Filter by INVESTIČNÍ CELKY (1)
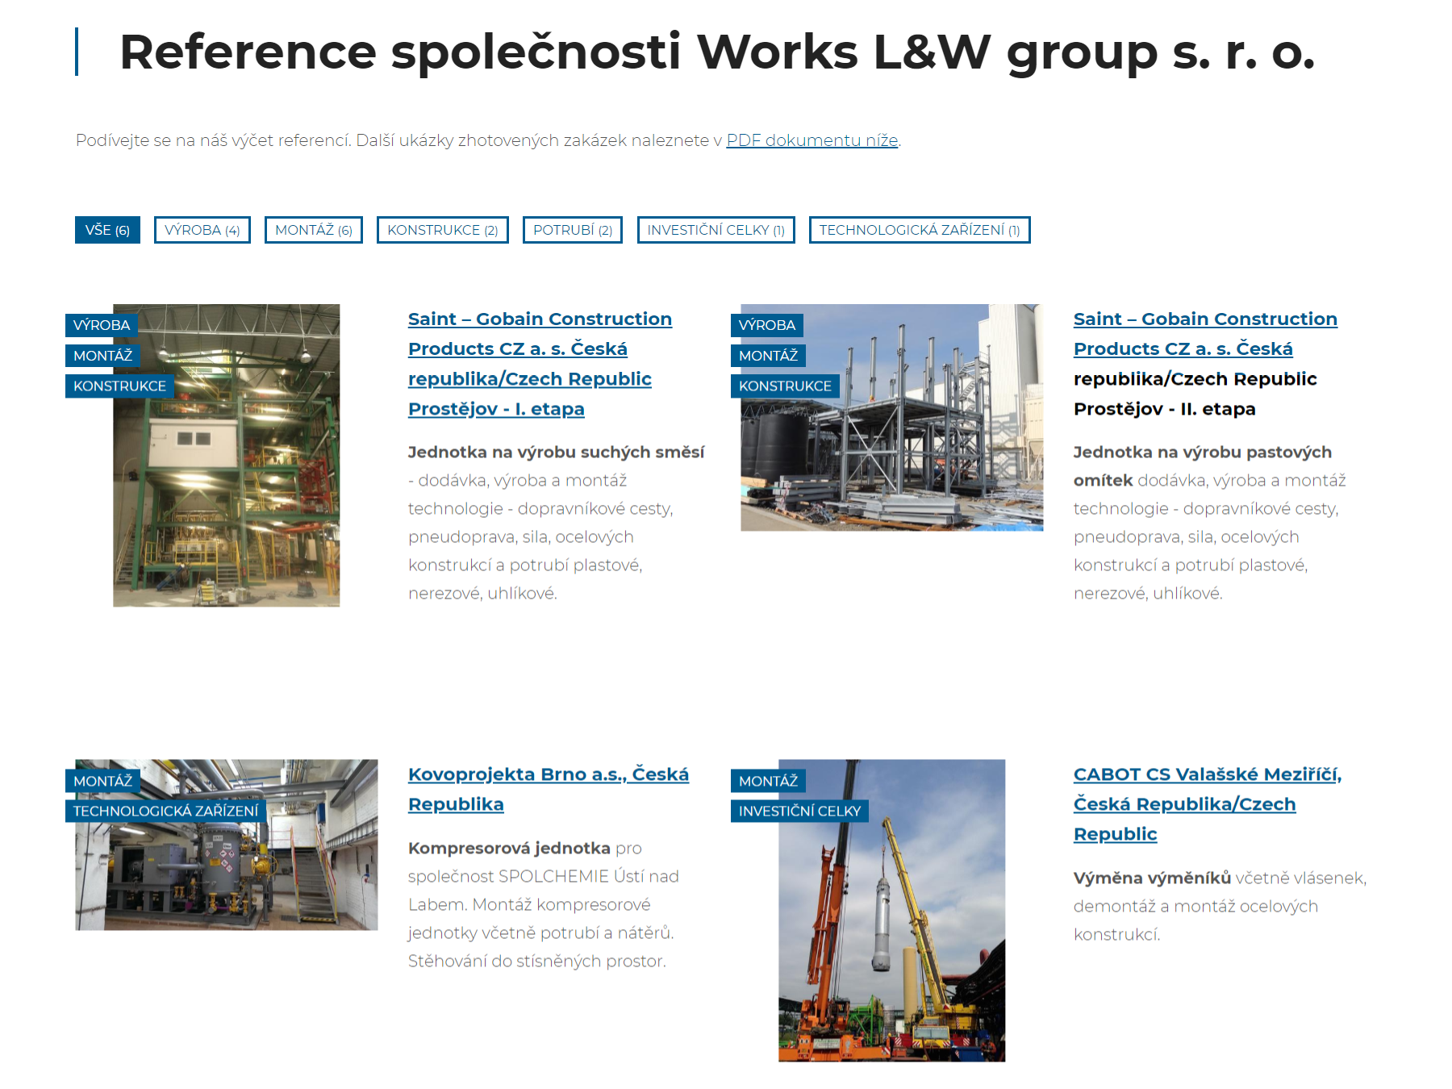Image resolution: width=1452 pixels, height=1089 pixels. click(x=716, y=230)
